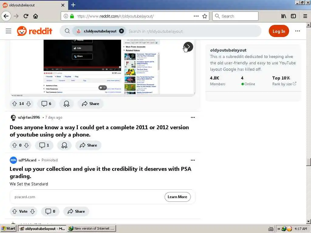The image size is (311, 233).
Task: Click the address bar URL
Action: 115,16
